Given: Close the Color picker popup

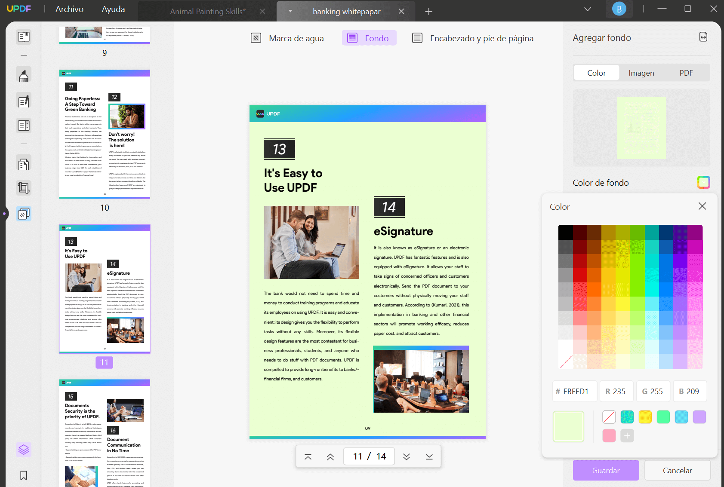Looking at the screenshot, I should (x=702, y=206).
